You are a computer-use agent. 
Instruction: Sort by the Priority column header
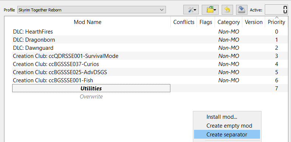pyautogui.click(x=276, y=22)
